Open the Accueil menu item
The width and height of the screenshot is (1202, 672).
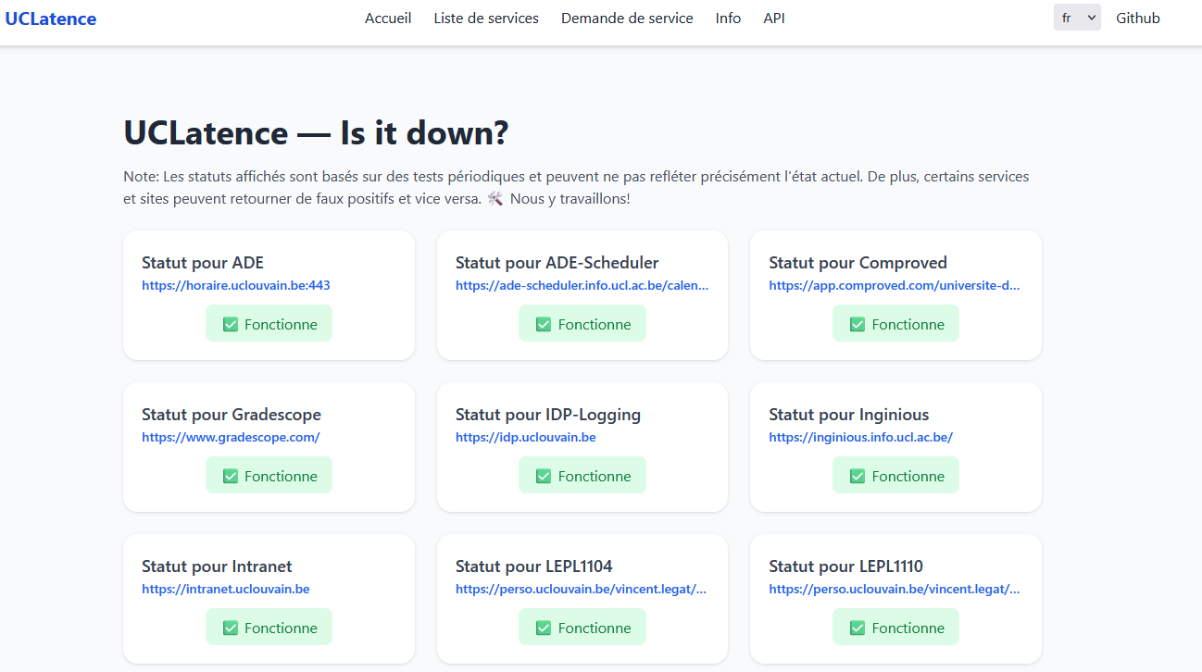[388, 18]
